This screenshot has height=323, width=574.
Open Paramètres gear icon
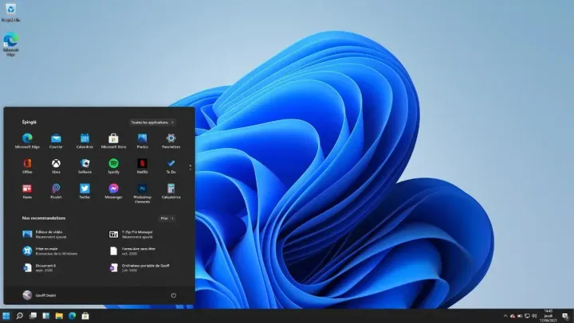coord(171,138)
